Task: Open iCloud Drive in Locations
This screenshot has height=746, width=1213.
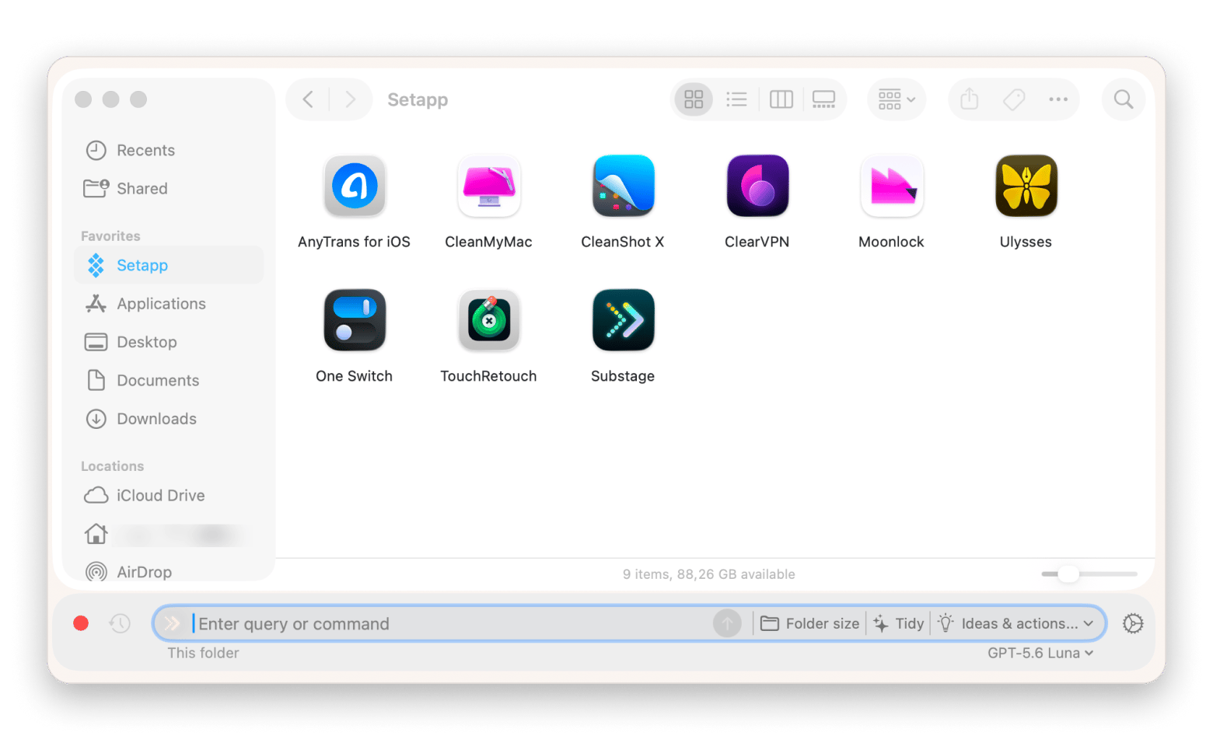Action: [x=169, y=495]
